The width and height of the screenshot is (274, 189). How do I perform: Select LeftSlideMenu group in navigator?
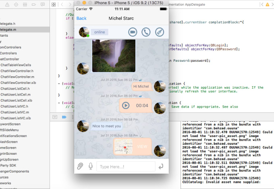coord(9,130)
